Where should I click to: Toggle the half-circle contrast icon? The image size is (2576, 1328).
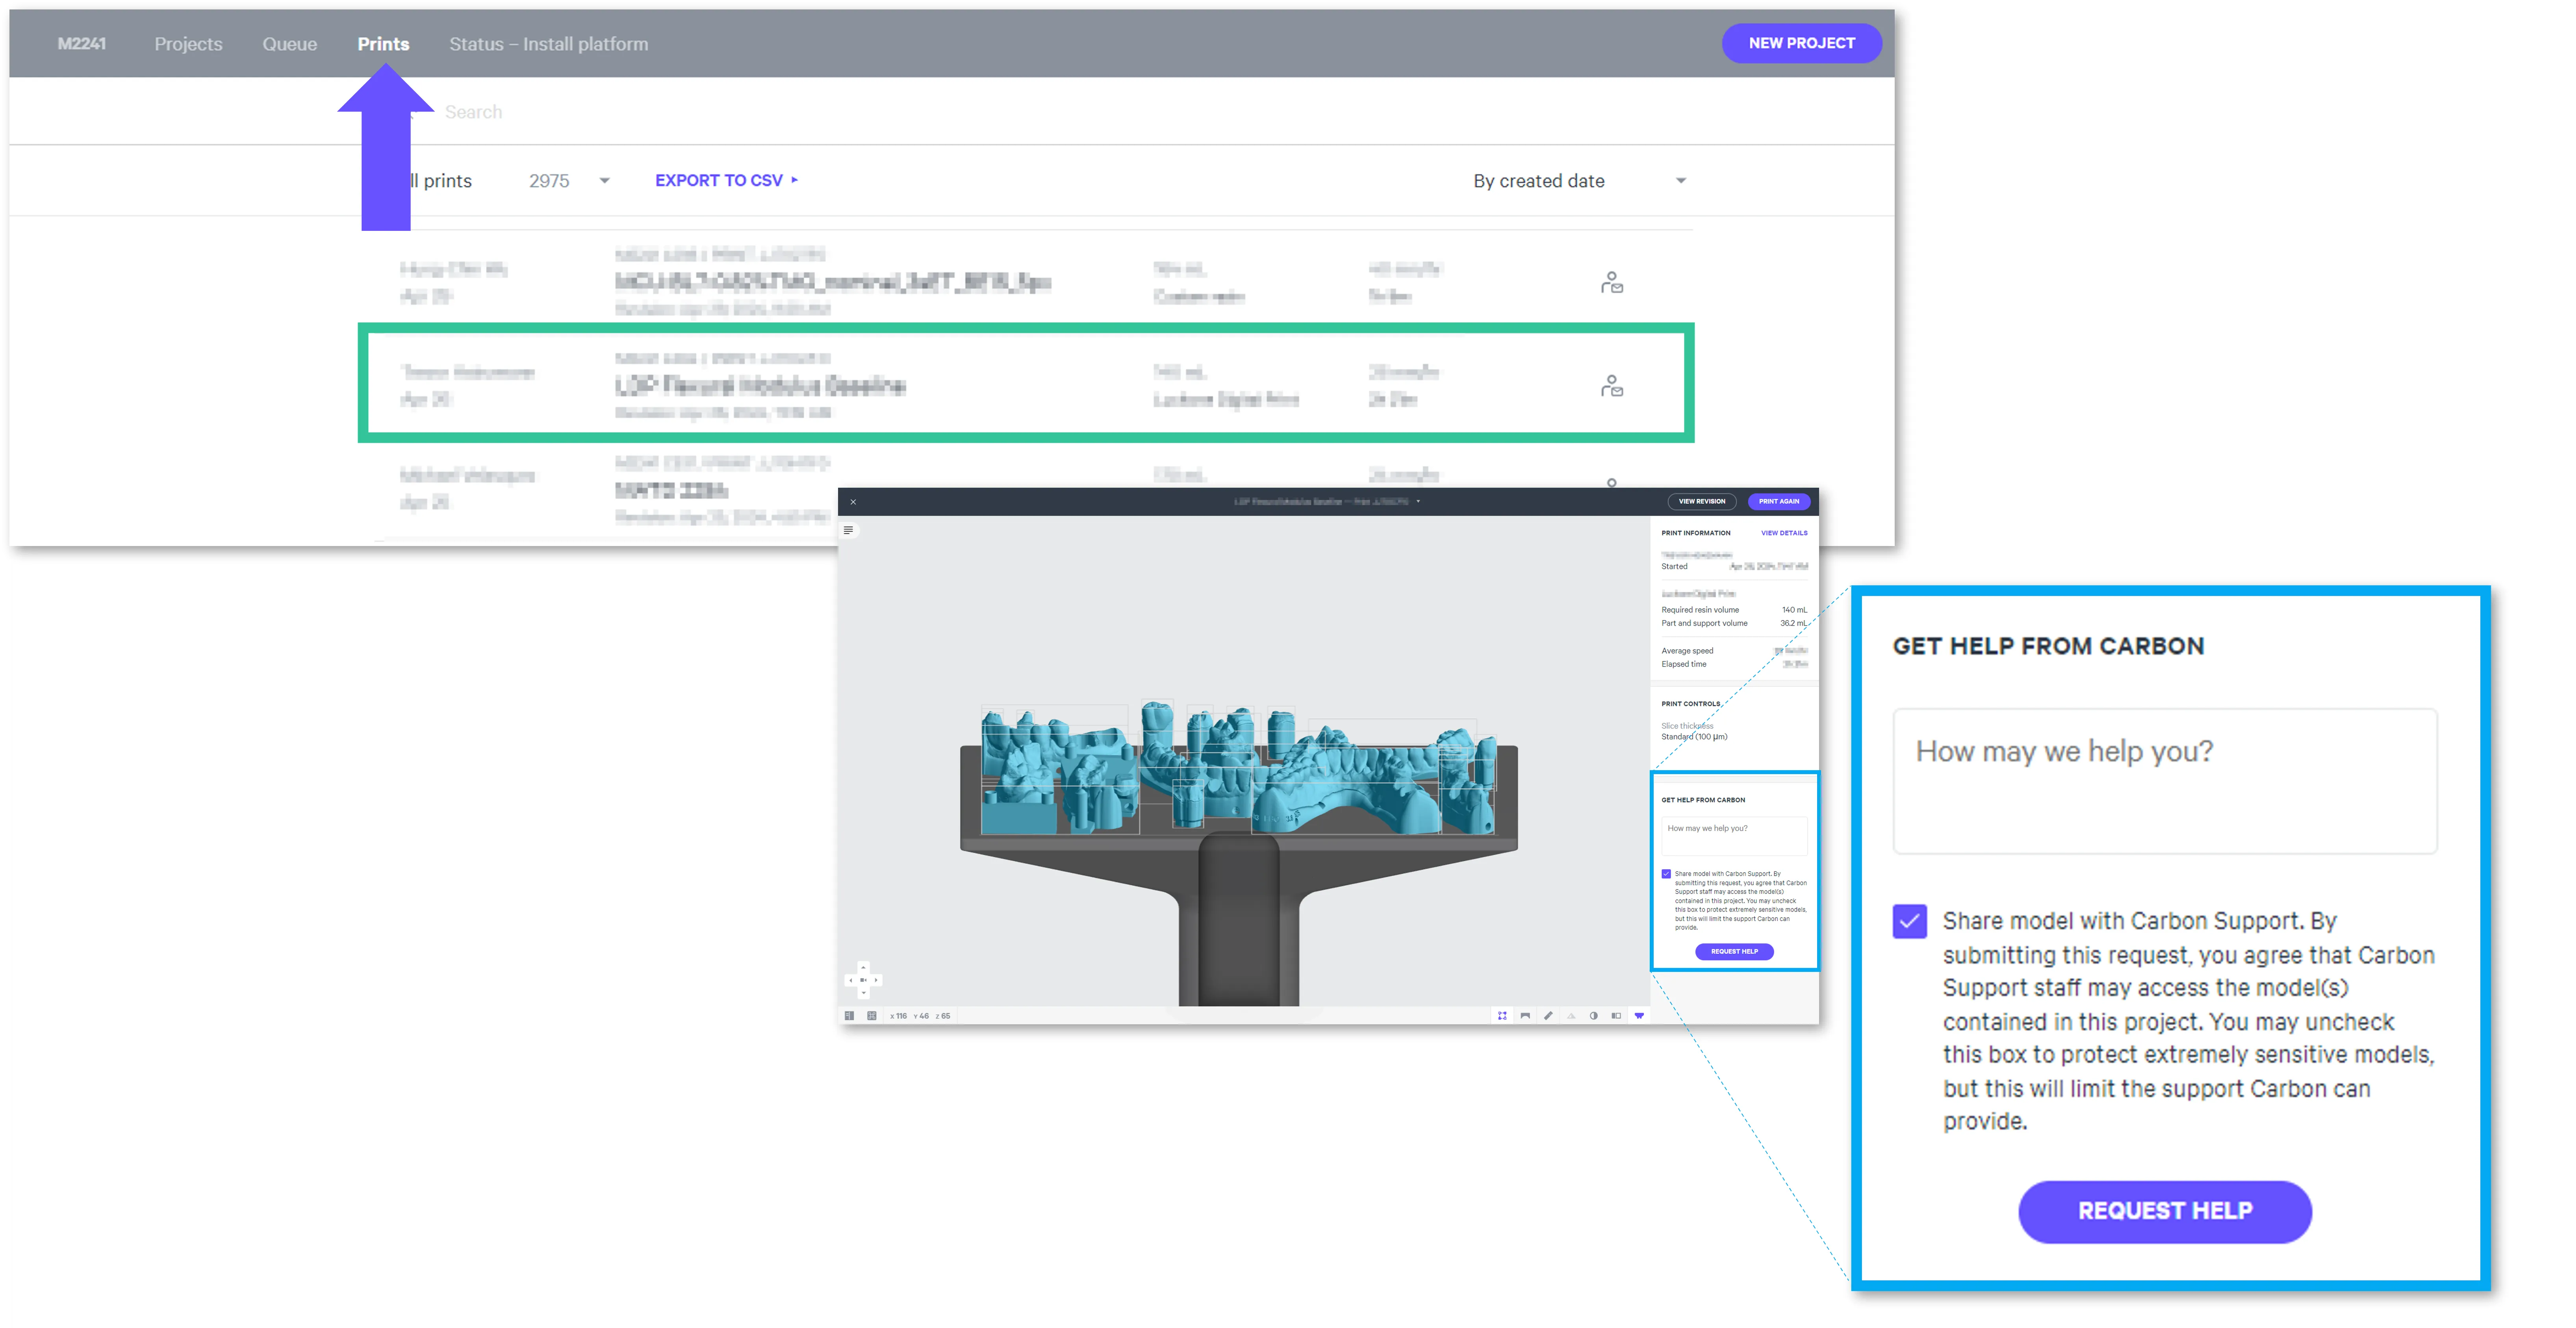click(1593, 1016)
